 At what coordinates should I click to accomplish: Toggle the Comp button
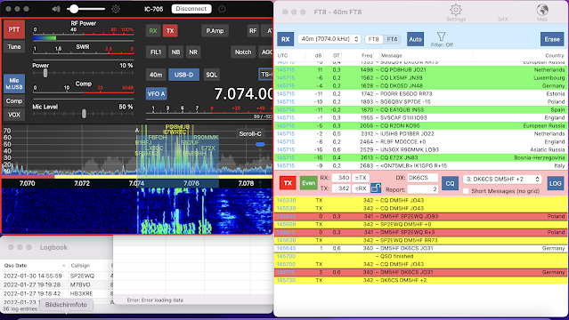(14, 101)
